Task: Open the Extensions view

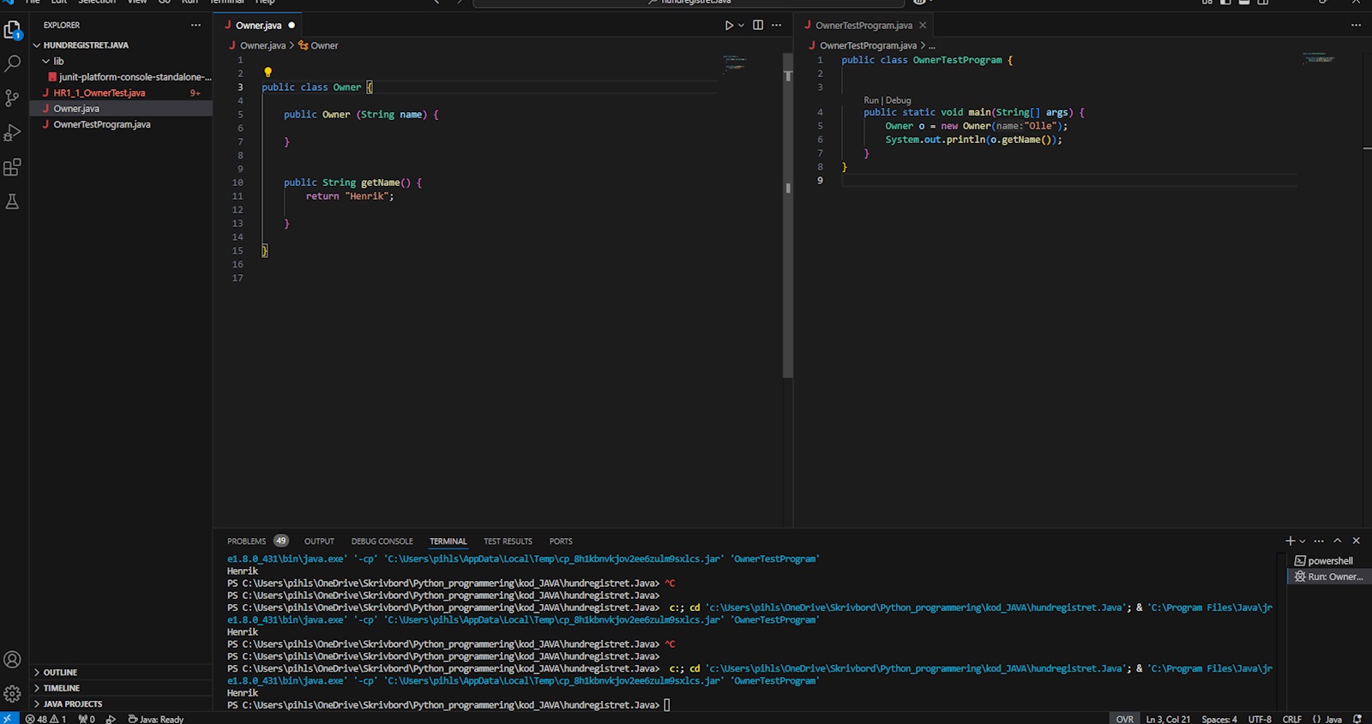Action: click(13, 167)
